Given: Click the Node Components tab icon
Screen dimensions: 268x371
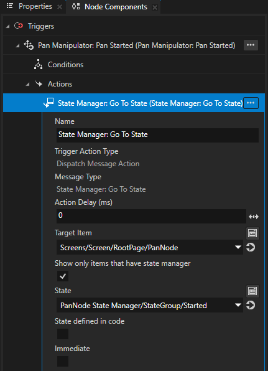Looking at the screenshot, I should point(76,7).
